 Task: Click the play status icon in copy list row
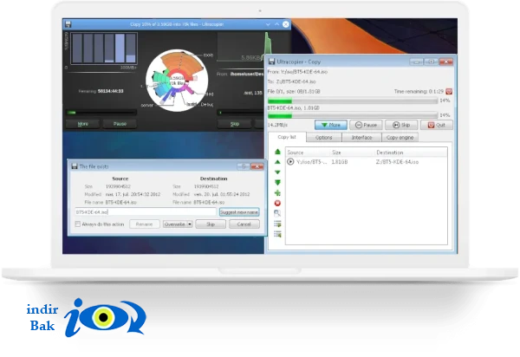point(290,162)
